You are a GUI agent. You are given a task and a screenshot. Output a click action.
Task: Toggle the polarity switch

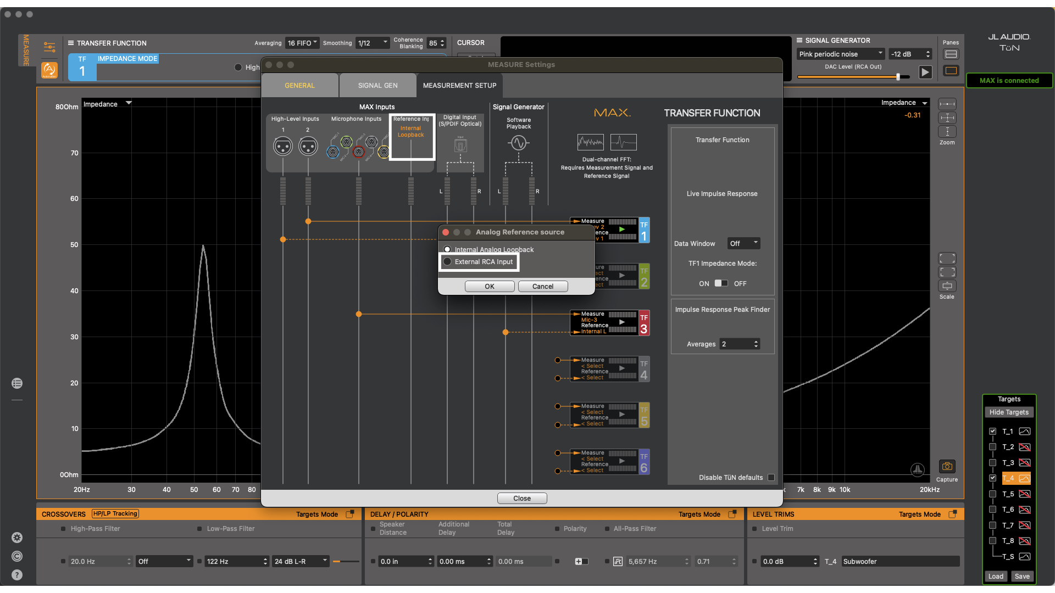click(x=581, y=562)
